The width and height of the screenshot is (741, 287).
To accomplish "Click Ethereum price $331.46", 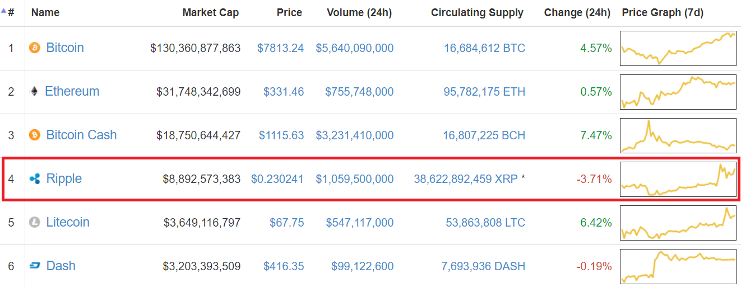I will [284, 92].
